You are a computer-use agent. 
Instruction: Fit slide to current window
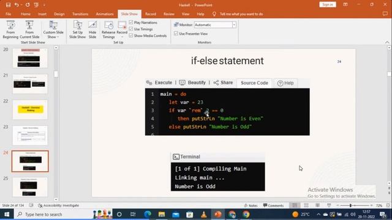coord(388,205)
